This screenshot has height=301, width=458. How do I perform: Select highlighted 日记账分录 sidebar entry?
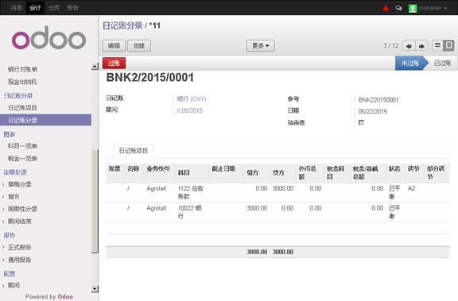[x=45, y=120]
